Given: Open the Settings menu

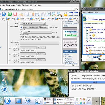Looking at the screenshot, I should coord(25,5).
